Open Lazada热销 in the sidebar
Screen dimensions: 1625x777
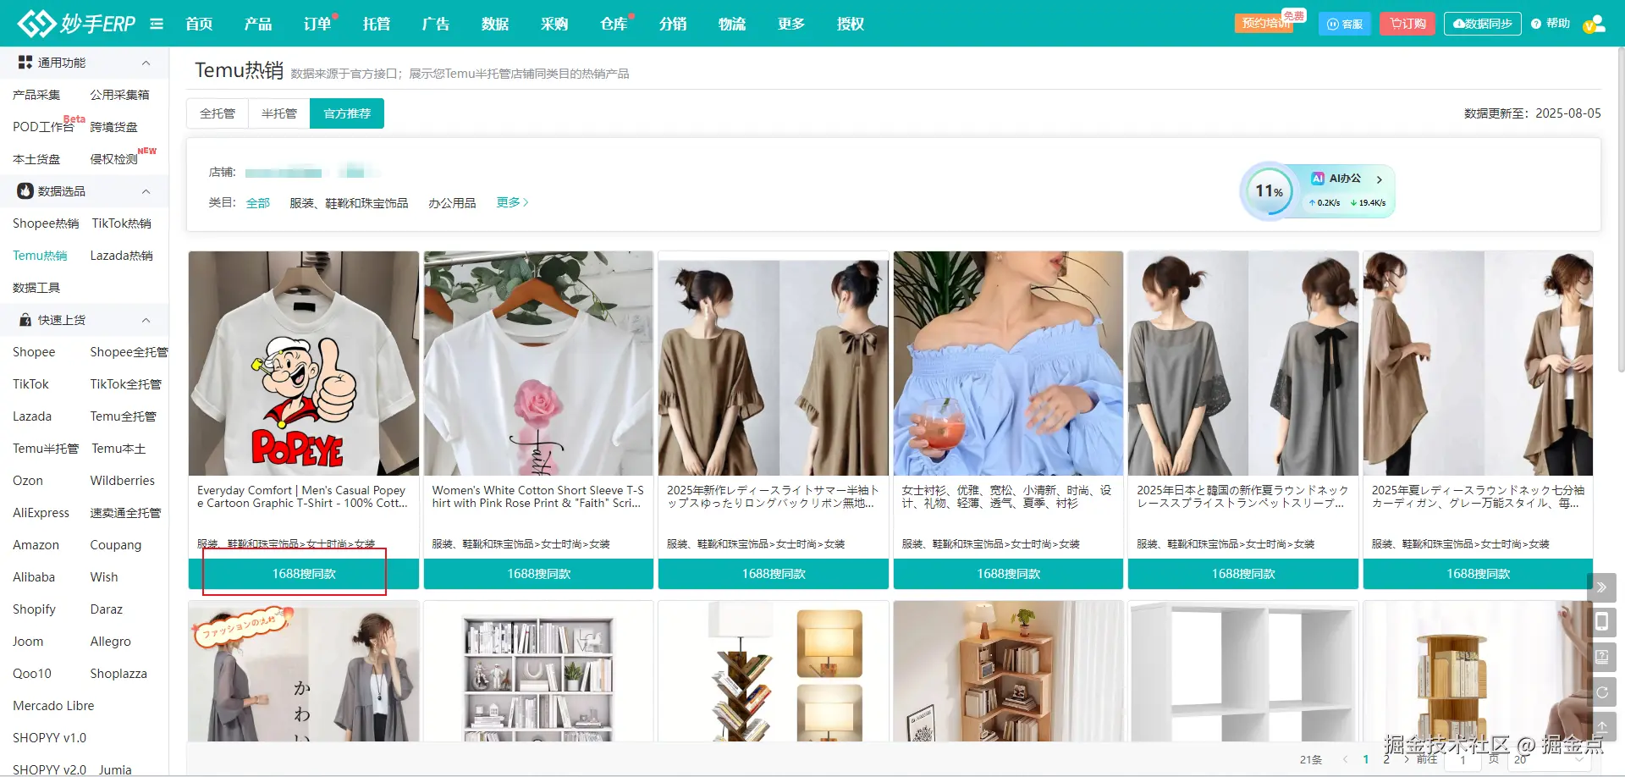pos(122,256)
